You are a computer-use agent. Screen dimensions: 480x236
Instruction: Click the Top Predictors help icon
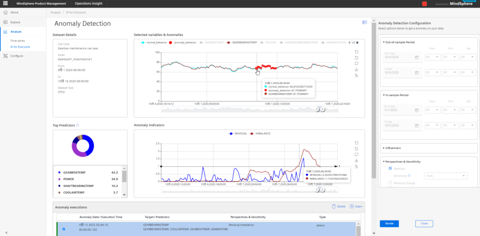pyautogui.click(x=77, y=125)
